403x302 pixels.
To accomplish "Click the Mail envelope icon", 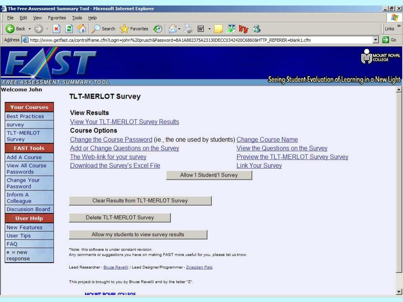I will [x=172, y=29].
